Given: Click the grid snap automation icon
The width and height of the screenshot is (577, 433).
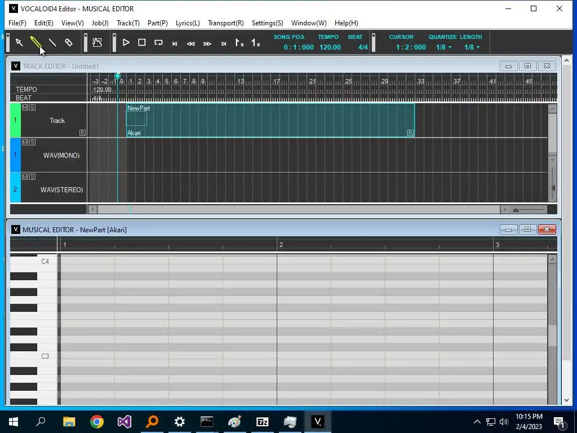Looking at the screenshot, I should 97,43.
